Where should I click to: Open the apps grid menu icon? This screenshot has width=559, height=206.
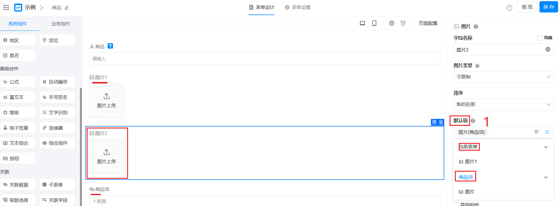(x=6, y=7)
